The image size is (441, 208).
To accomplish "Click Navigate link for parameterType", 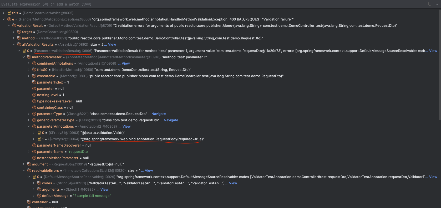I will coord(159,114).
